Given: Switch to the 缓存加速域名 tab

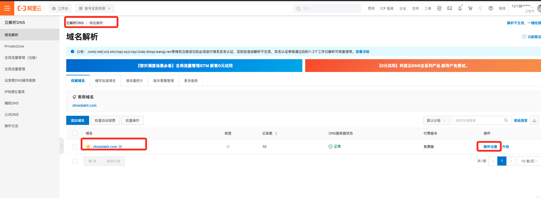Looking at the screenshot, I should (105, 81).
